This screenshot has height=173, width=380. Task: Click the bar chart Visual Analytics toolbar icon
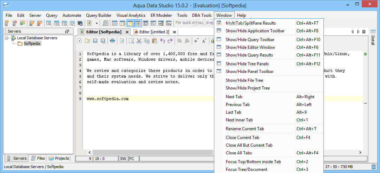click(x=169, y=23)
